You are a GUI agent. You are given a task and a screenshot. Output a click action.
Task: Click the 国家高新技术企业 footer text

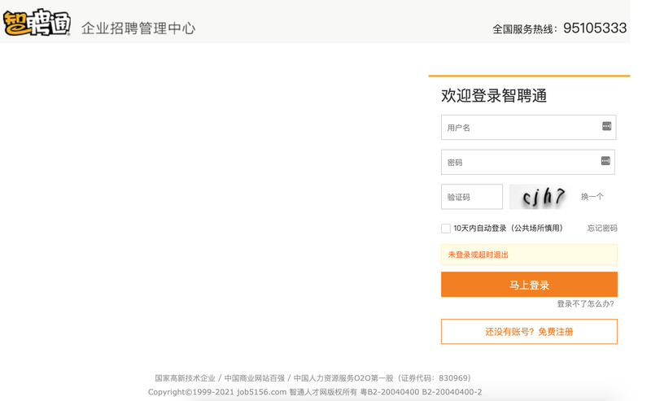click(186, 378)
